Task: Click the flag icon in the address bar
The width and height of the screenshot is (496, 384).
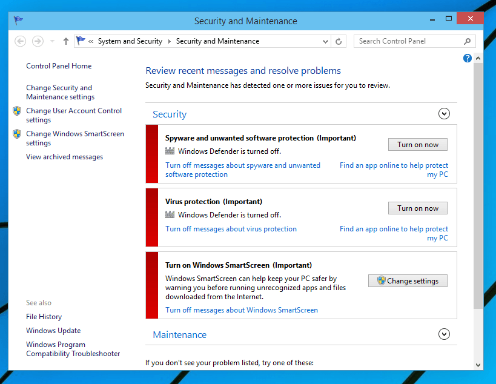Action: [81, 41]
